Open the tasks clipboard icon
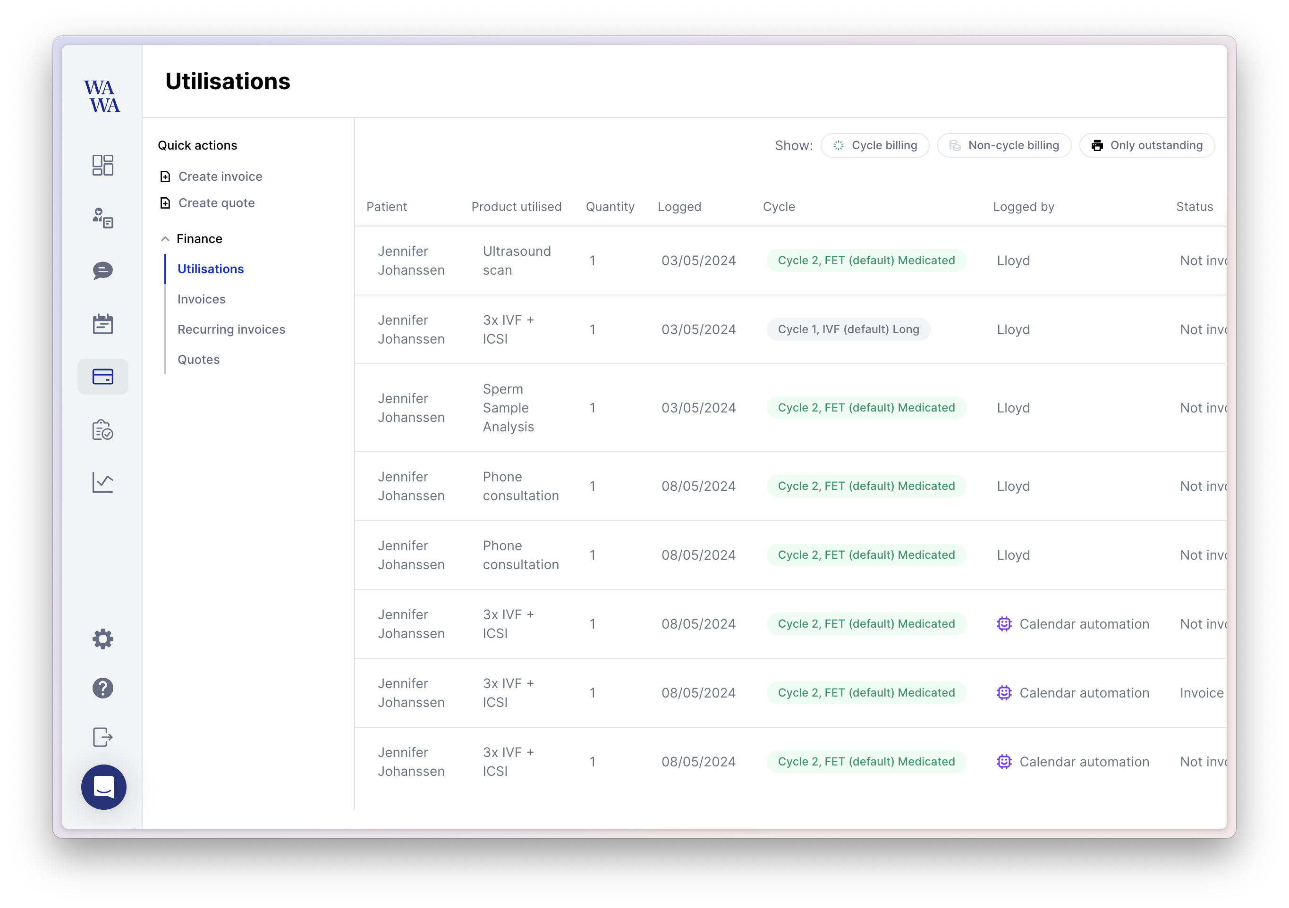Viewport: 1289px width, 908px height. [103, 430]
